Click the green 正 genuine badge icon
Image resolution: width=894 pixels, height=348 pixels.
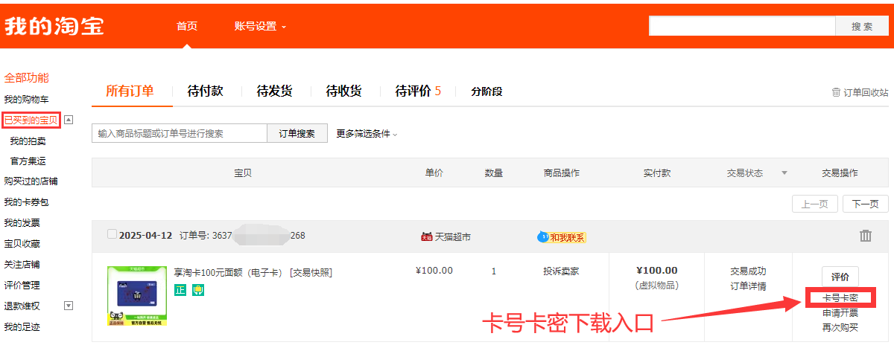180,290
